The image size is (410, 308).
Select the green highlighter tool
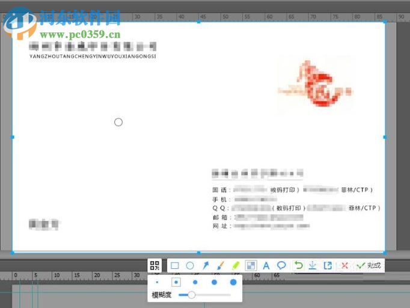point(236,266)
